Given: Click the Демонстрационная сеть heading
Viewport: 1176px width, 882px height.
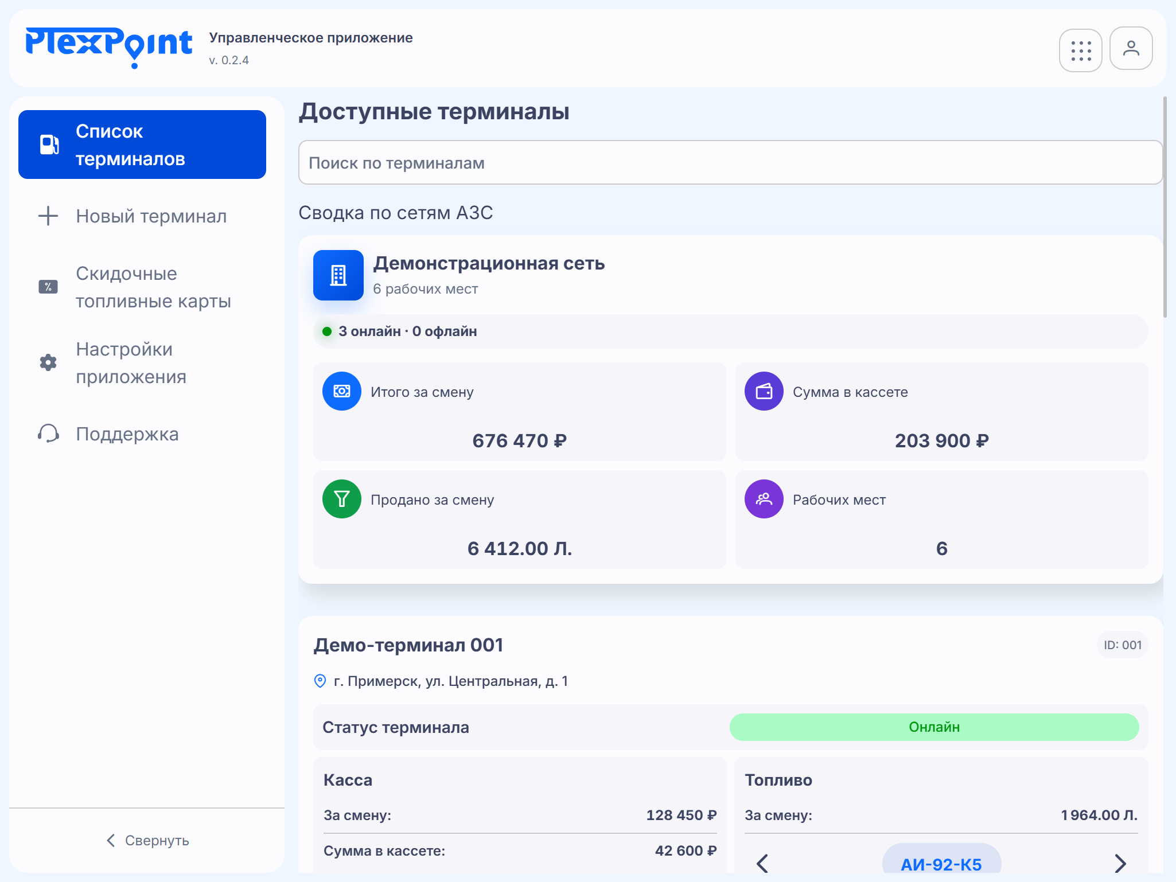Looking at the screenshot, I should click(x=489, y=263).
